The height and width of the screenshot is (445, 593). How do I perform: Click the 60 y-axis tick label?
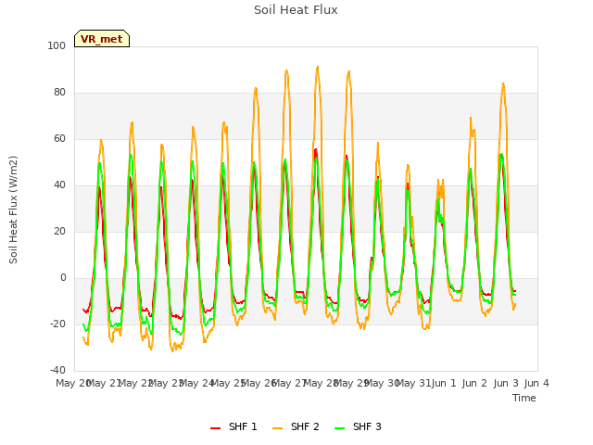[x=59, y=139]
